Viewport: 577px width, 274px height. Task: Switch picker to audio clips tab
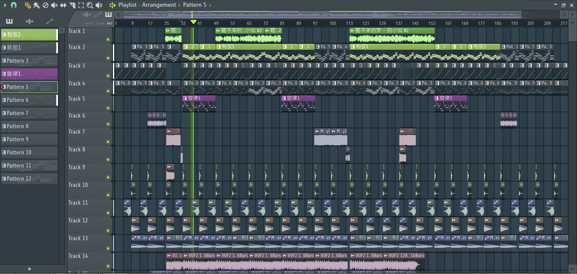pos(29,22)
